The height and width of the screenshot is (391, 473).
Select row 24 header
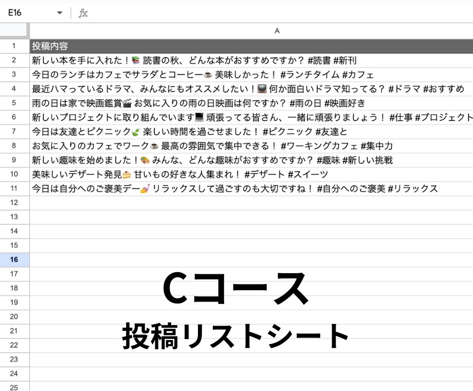coord(14,374)
